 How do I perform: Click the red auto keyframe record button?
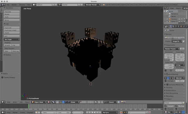pos(121,112)
